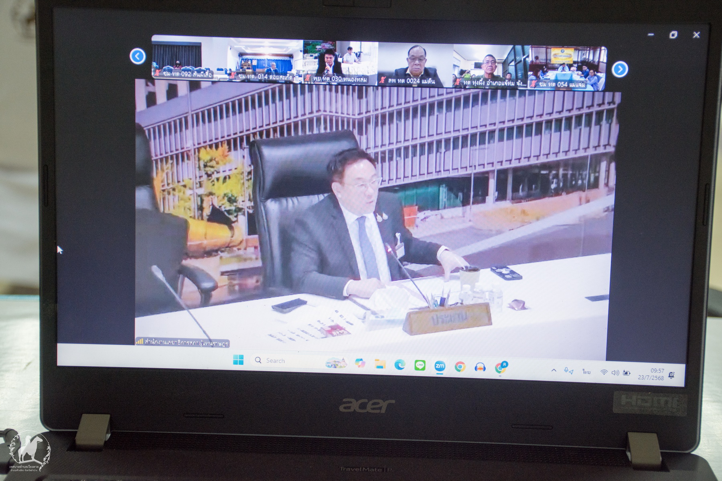The height and width of the screenshot is (481, 722).
Task: Click speaker name label สำนักงานเลขาธิการสภาผู้แทนราษฎร
Action: [x=187, y=343]
